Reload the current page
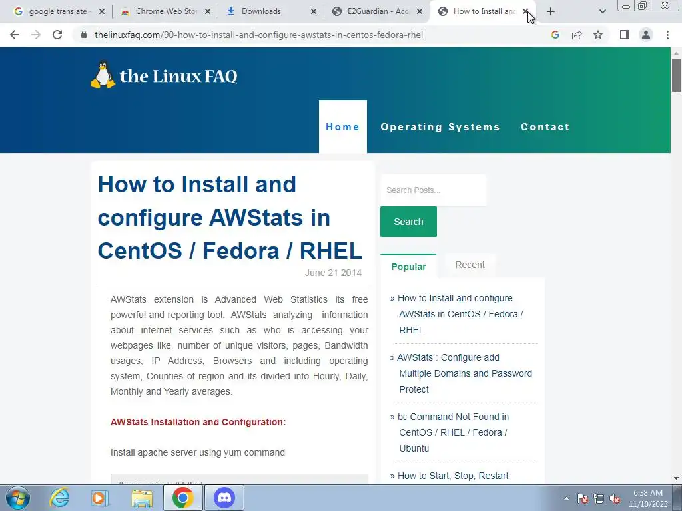This screenshot has width=682, height=511. point(57,35)
